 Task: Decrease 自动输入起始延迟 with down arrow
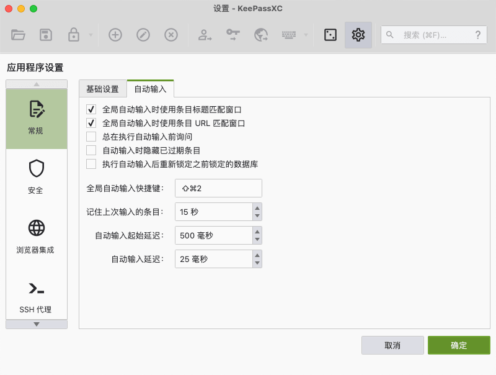click(x=257, y=240)
